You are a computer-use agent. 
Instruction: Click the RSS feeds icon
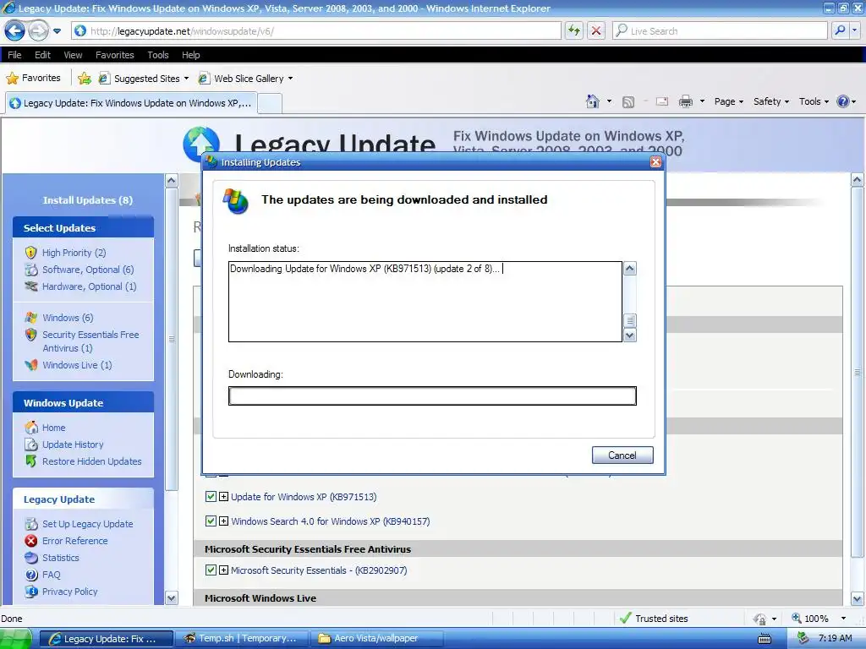[x=628, y=101]
